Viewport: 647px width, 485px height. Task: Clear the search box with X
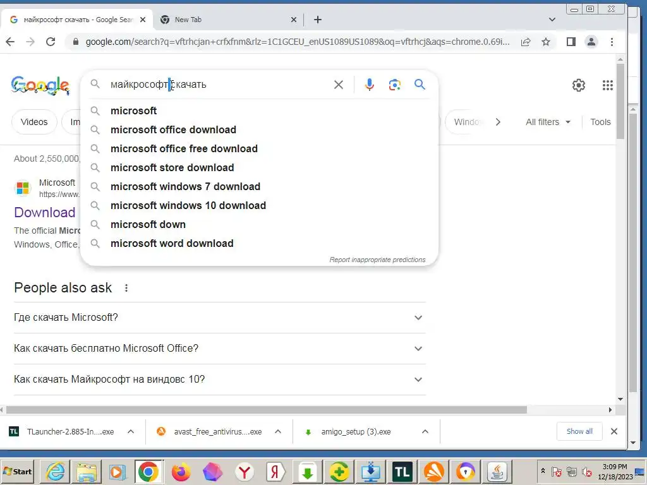coord(339,85)
